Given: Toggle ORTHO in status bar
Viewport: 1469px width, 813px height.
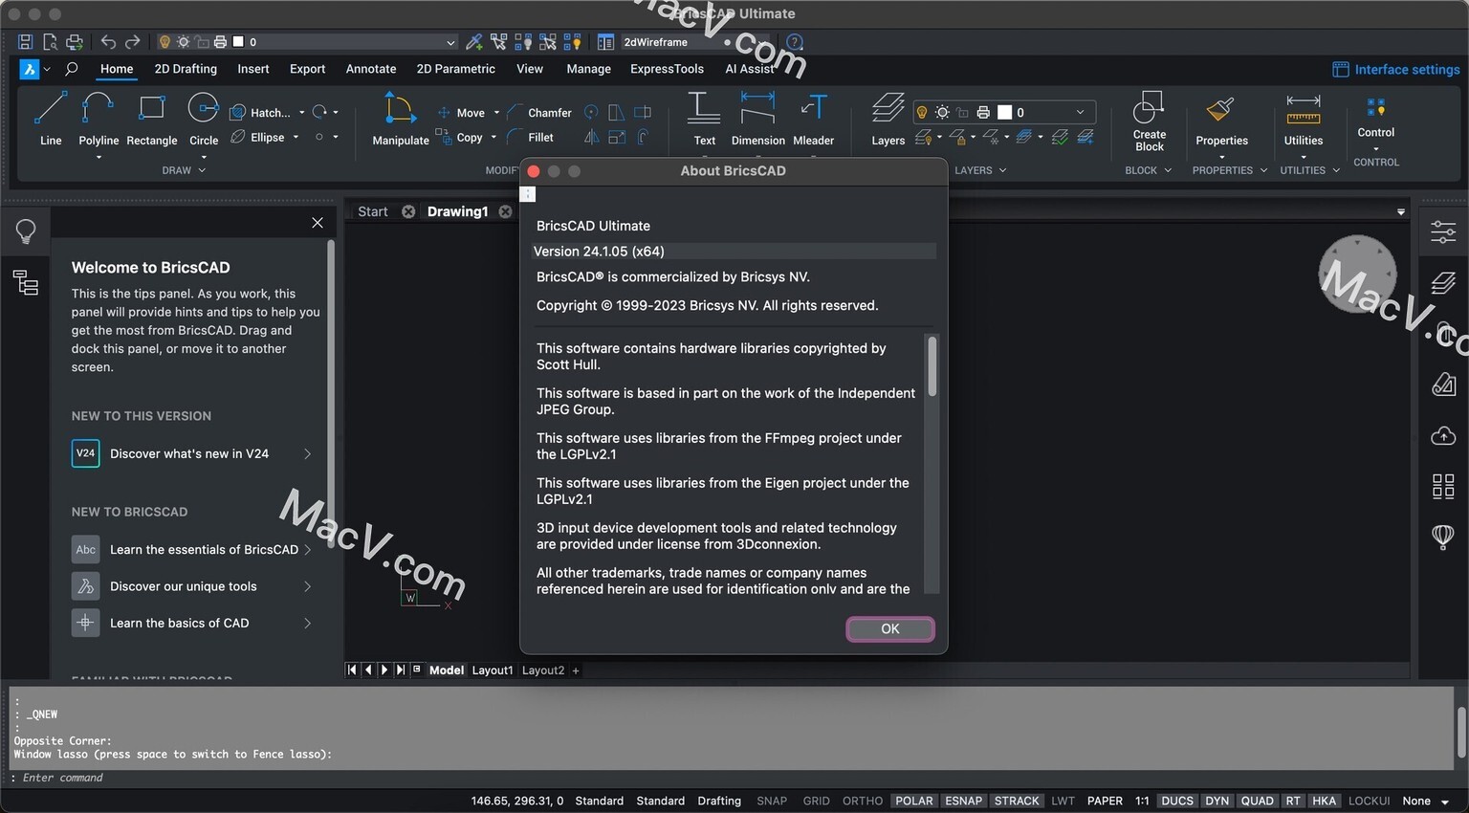Looking at the screenshot, I should coord(863,801).
